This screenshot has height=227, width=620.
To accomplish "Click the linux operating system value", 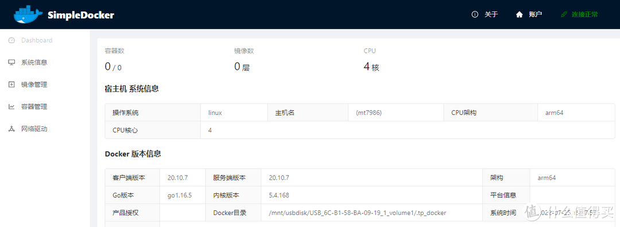I will (x=215, y=113).
